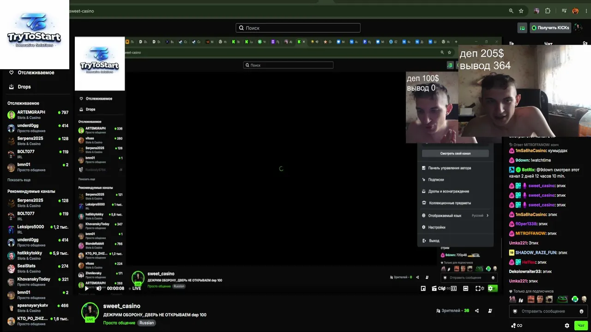Expand followed list with Показать еще

coord(19,180)
